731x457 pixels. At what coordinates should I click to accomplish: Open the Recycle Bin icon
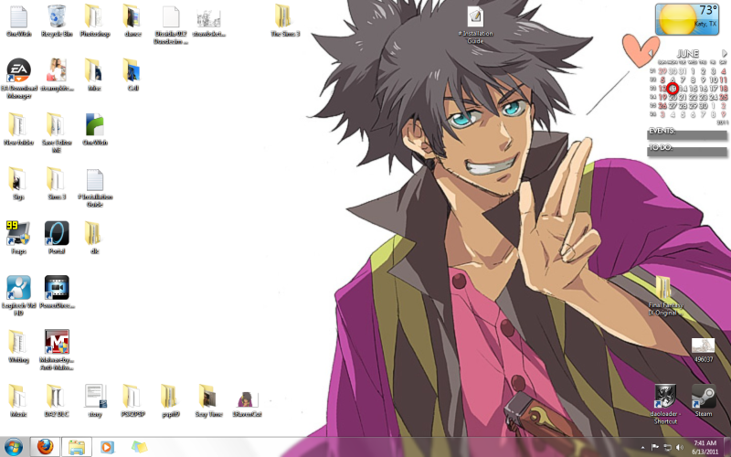point(57,16)
